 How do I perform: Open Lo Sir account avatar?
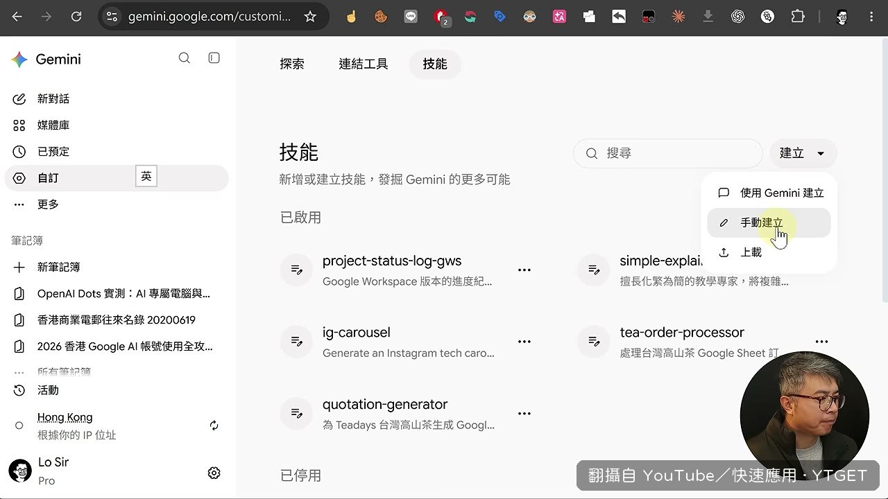click(20, 471)
